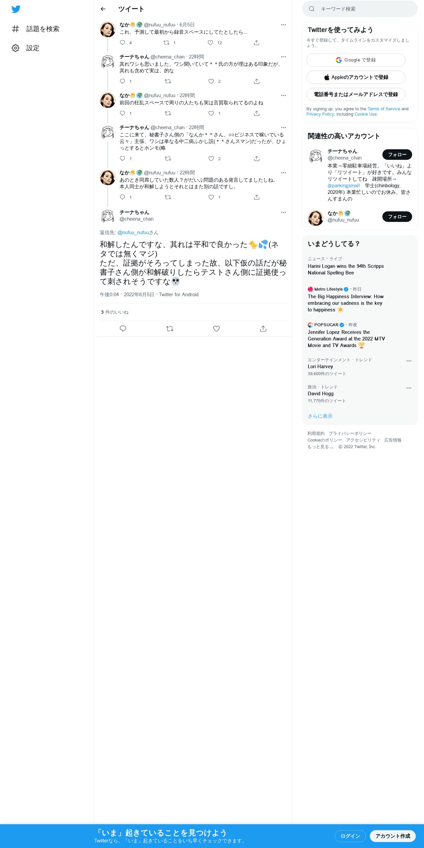This screenshot has width=424, height=848.
Task: Open more options for the Lori Harvey trend
Action: (409, 361)
